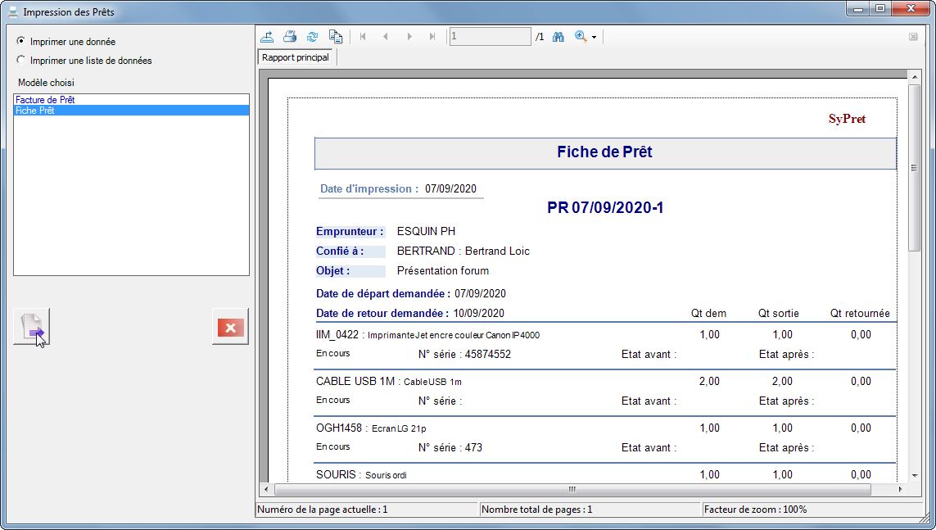This screenshot has height=530, width=936.
Task: Choose Fiche Prêt model in list
Action: pos(131,111)
